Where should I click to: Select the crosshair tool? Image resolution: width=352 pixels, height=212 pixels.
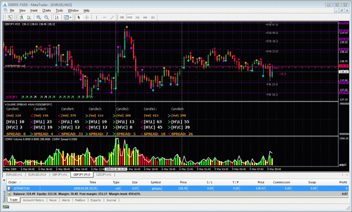pos(87,17)
